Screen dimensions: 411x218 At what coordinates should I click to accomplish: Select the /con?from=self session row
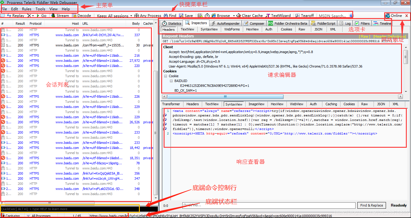(x=77, y=45)
